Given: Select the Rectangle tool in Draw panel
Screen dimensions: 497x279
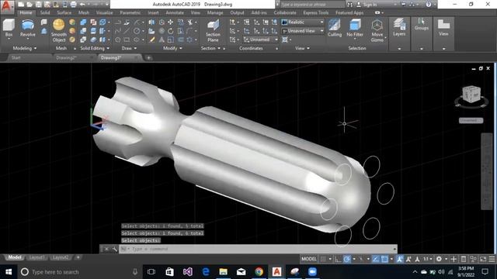Looking at the screenshot, I should click(x=127, y=40).
